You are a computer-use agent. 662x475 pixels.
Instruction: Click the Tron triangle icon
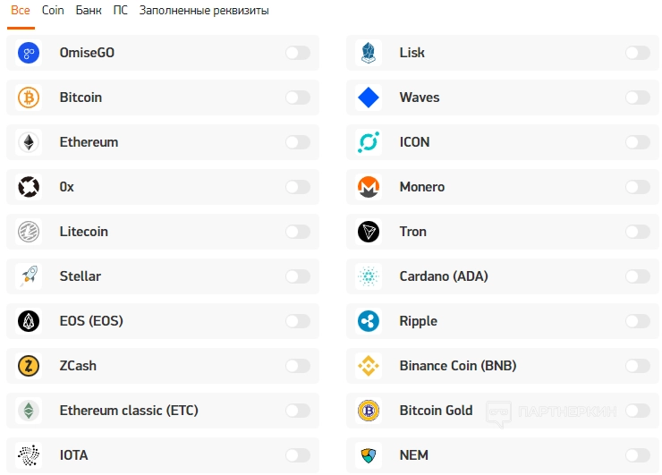coord(369,232)
